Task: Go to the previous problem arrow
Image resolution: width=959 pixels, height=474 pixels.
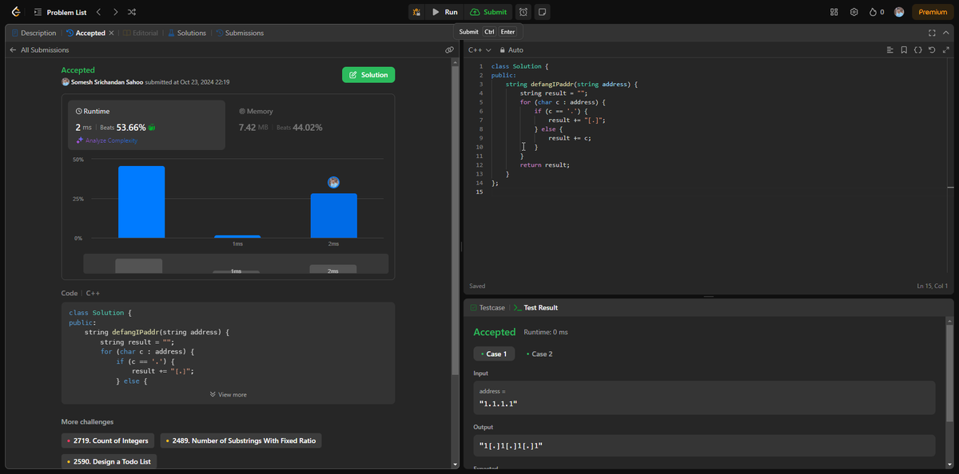Action: coord(98,12)
